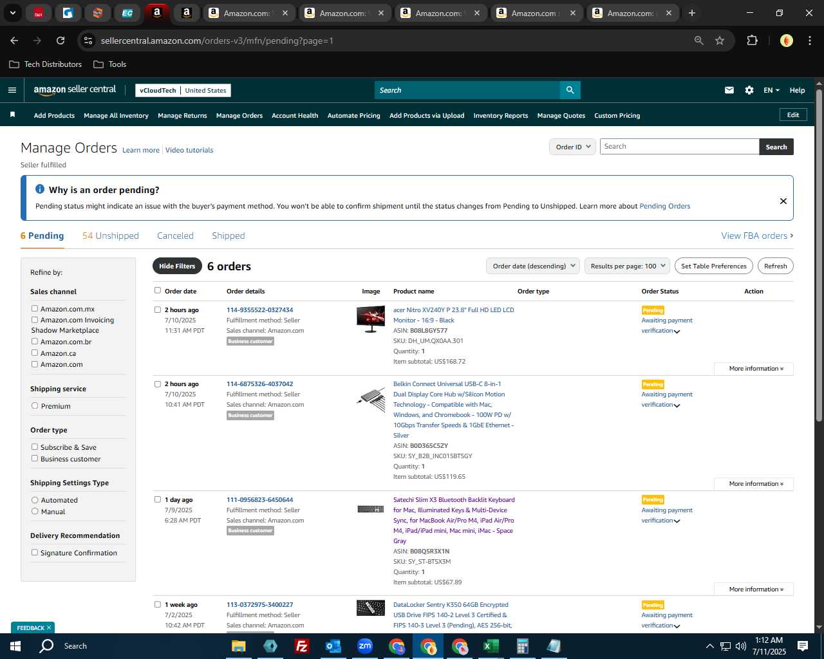Expand More information for acer Nitro order
Image resolution: width=824 pixels, height=659 pixels.
(x=754, y=369)
